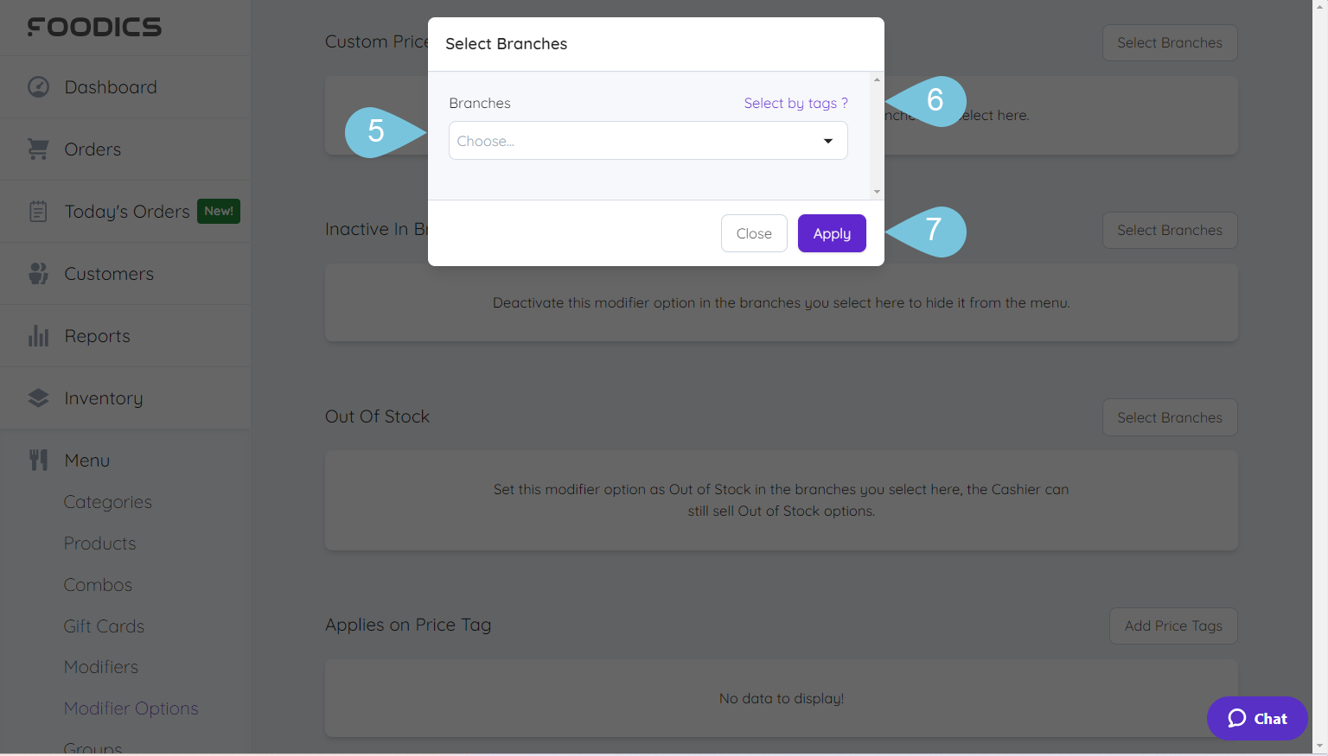Click the Out Of Stock heading

click(x=377, y=416)
